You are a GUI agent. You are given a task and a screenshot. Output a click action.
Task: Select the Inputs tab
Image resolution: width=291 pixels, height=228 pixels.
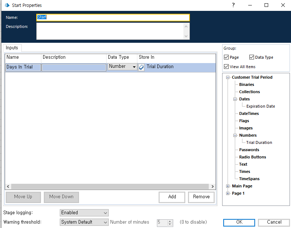point(12,48)
